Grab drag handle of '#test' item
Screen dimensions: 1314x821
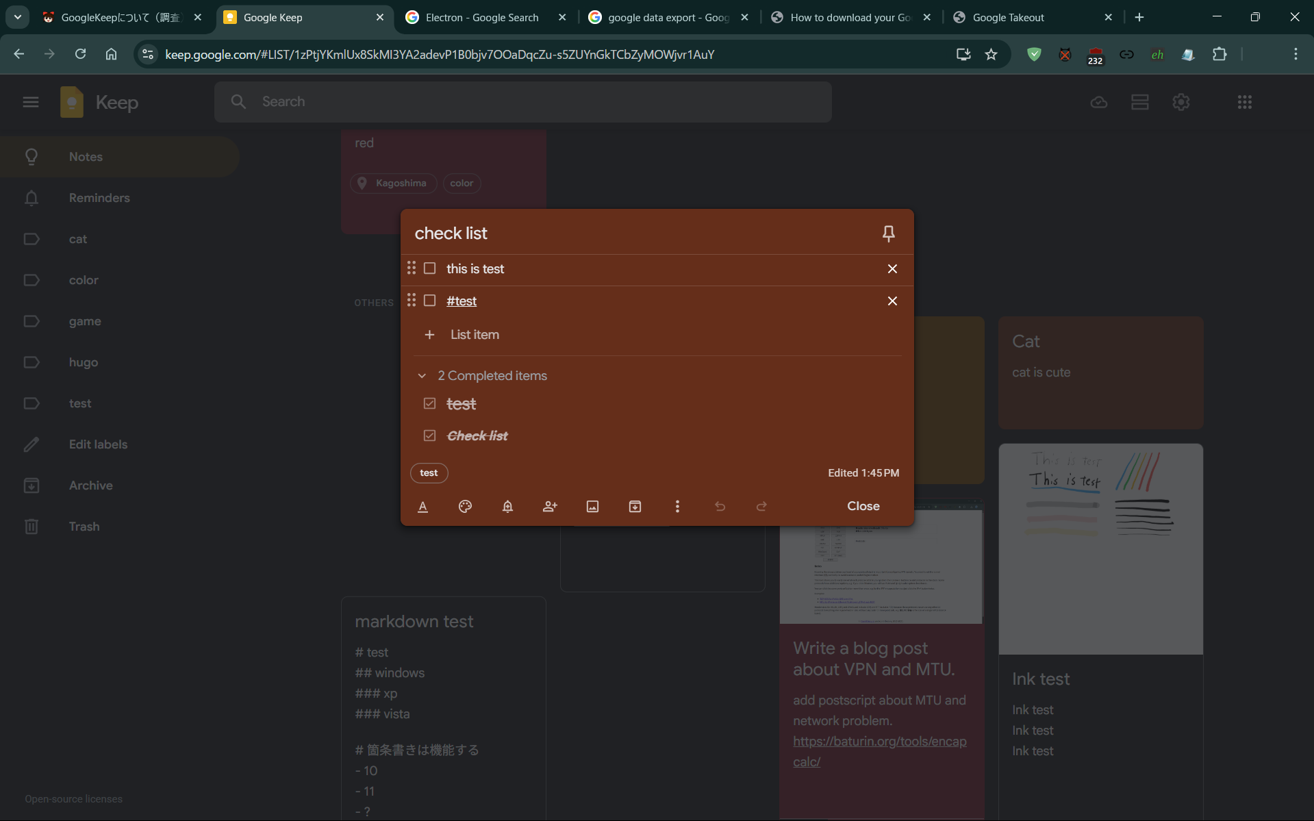pos(412,300)
